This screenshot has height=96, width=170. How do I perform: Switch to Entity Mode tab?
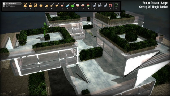tap(10, 6)
